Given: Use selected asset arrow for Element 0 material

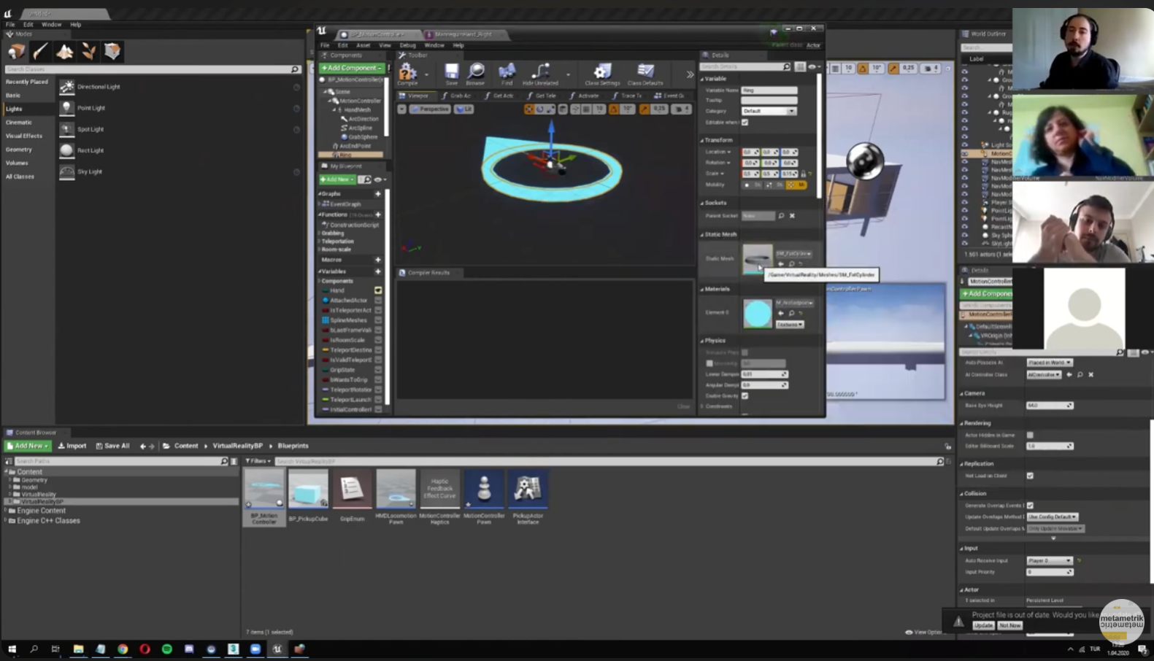Looking at the screenshot, I should coord(781,313).
